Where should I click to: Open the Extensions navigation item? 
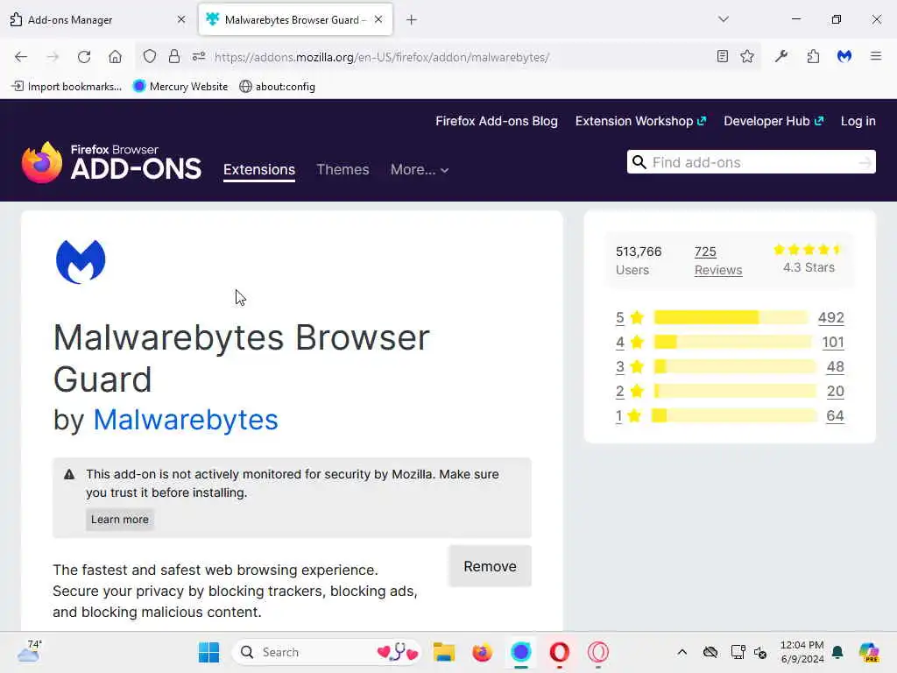(259, 169)
